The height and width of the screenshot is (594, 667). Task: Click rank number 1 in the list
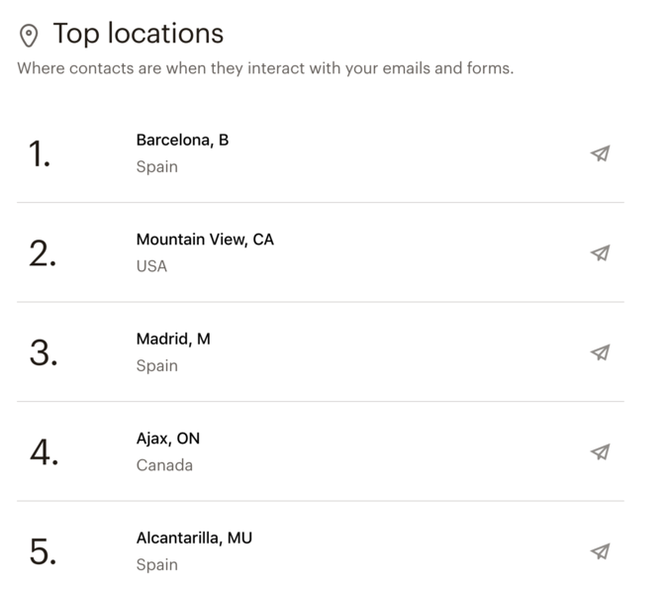click(40, 154)
